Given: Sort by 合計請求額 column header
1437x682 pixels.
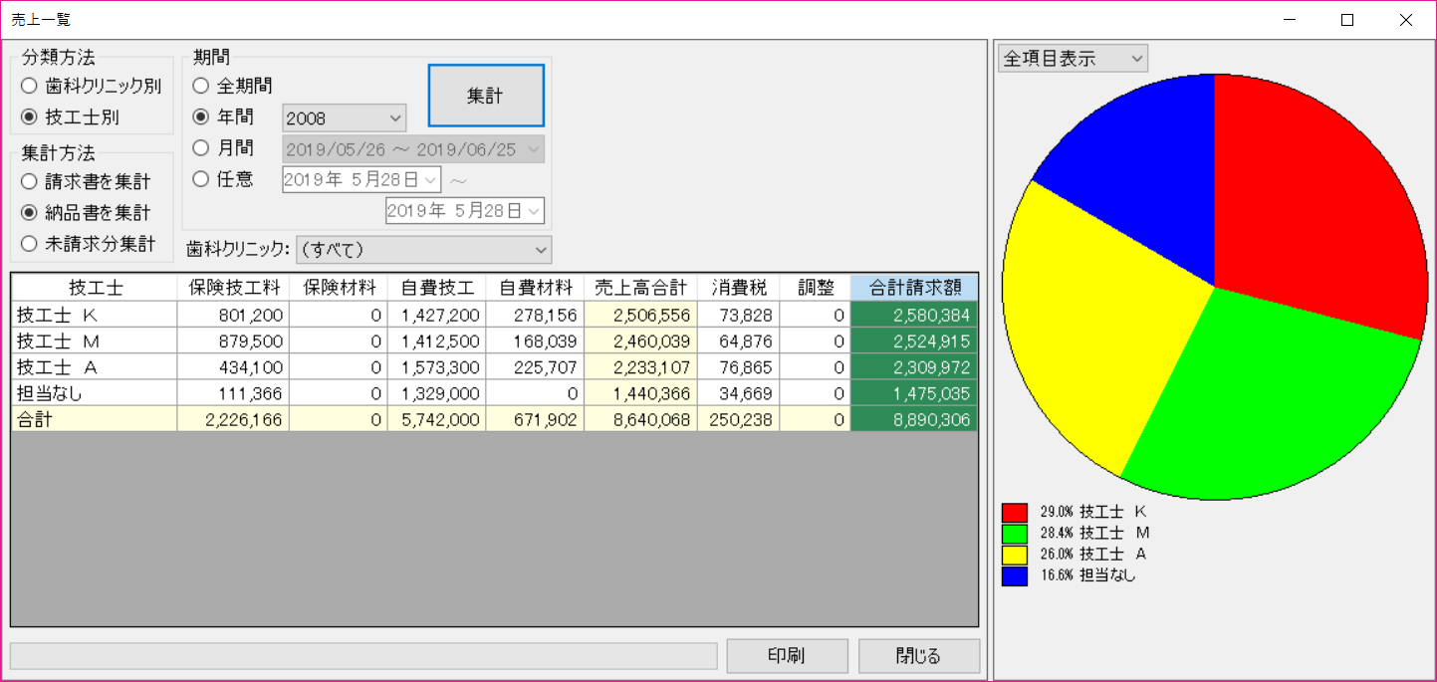Looking at the screenshot, I should pyautogui.click(x=914, y=288).
